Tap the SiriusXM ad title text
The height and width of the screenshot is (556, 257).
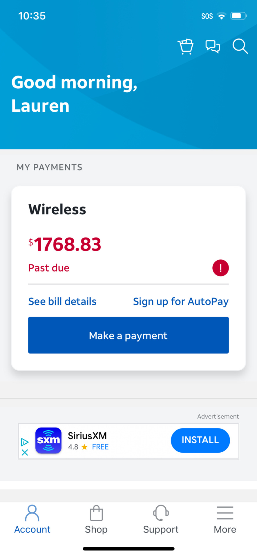pos(87,436)
